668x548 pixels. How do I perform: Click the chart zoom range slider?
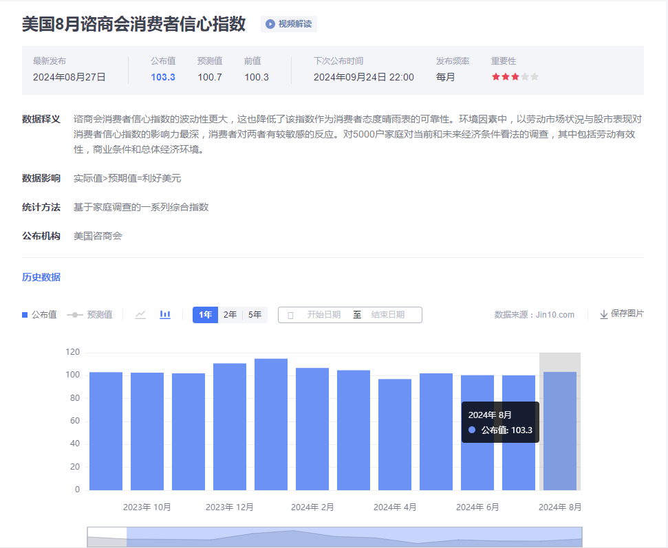tap(354, 537)
